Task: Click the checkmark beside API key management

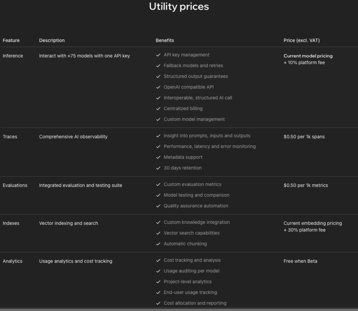Action: pos(158,55)
